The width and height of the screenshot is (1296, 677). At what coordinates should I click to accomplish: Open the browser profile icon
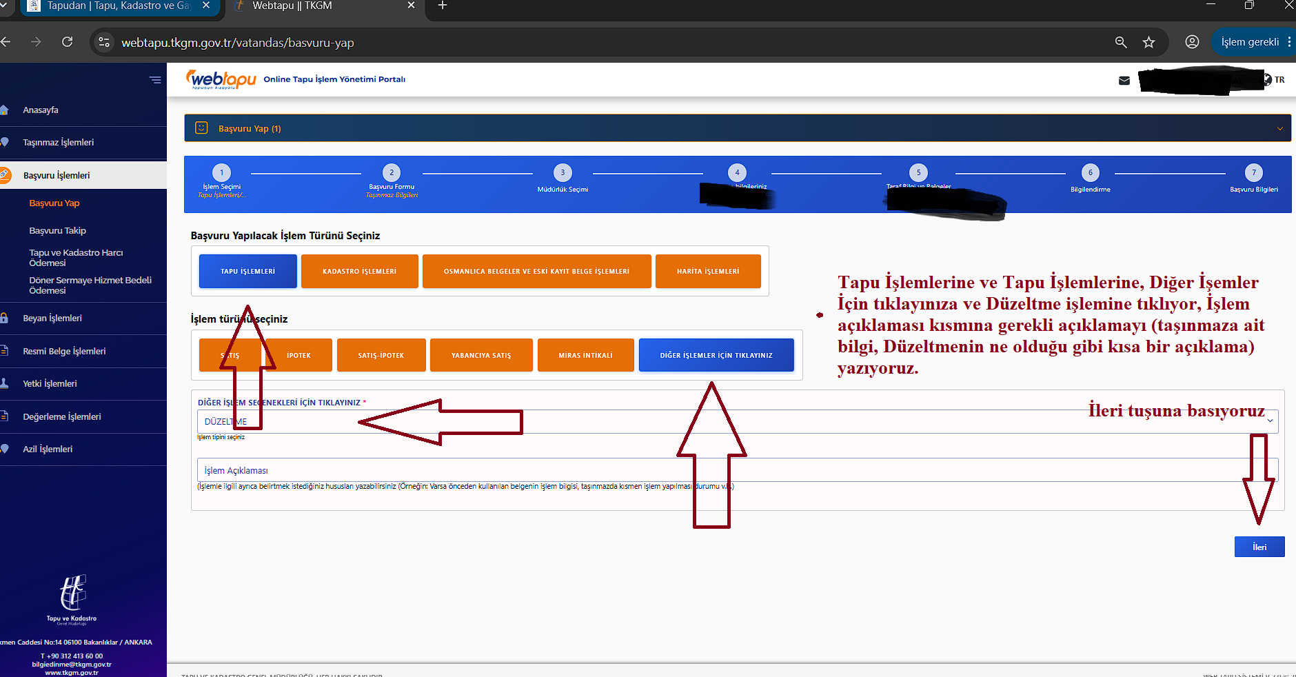click(x=1192, y=42)
